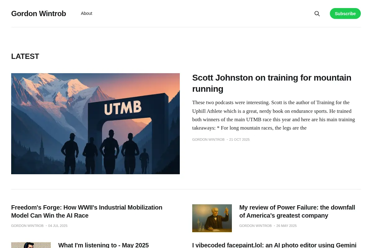Click the 21 OCT 2025 date text
Viewport: 372px width, 248px height.
coord(239,139)
